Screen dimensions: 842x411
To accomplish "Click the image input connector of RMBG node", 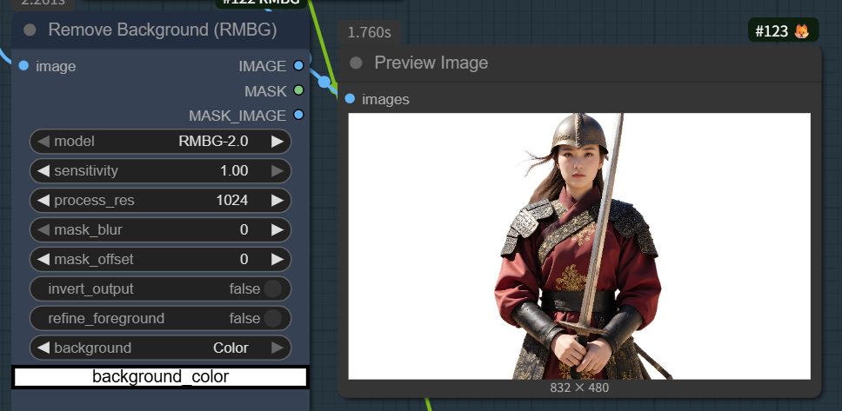I will [x=23, y=65].
